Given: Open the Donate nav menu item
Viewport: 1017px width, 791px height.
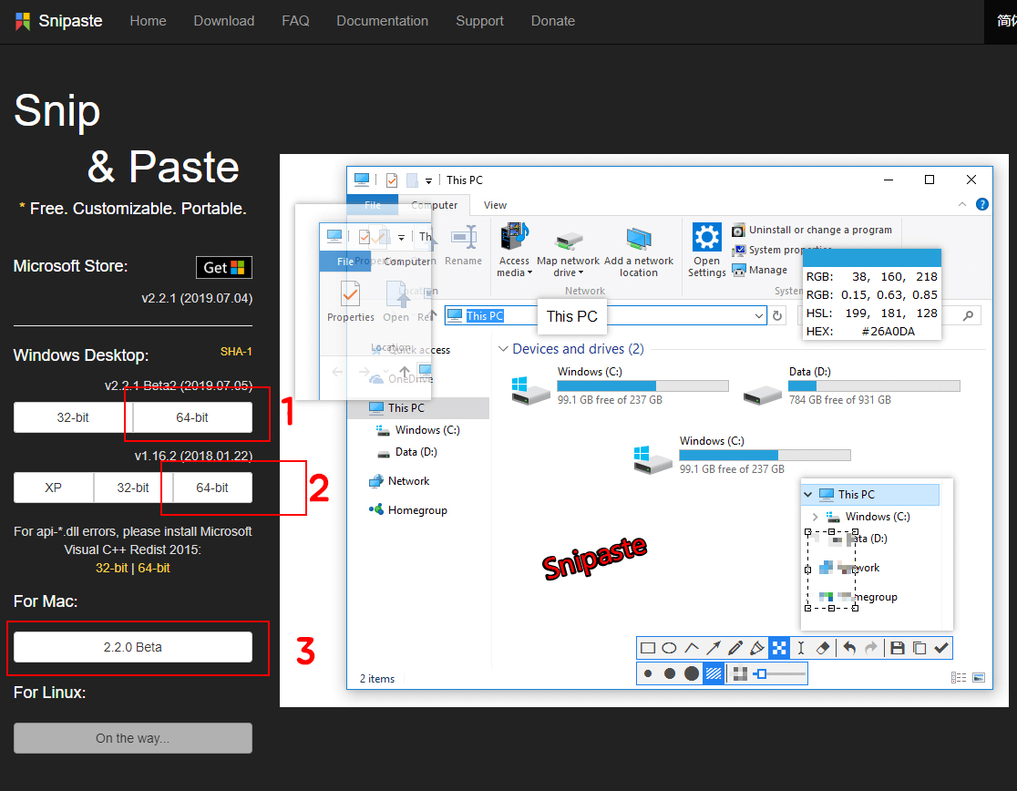Looking at the screenshot, I should tap(552, 21).
